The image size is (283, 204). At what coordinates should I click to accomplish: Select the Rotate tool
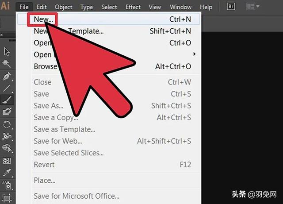(7, 124)
